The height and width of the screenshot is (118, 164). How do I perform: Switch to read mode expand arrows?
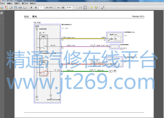point(103,8)
